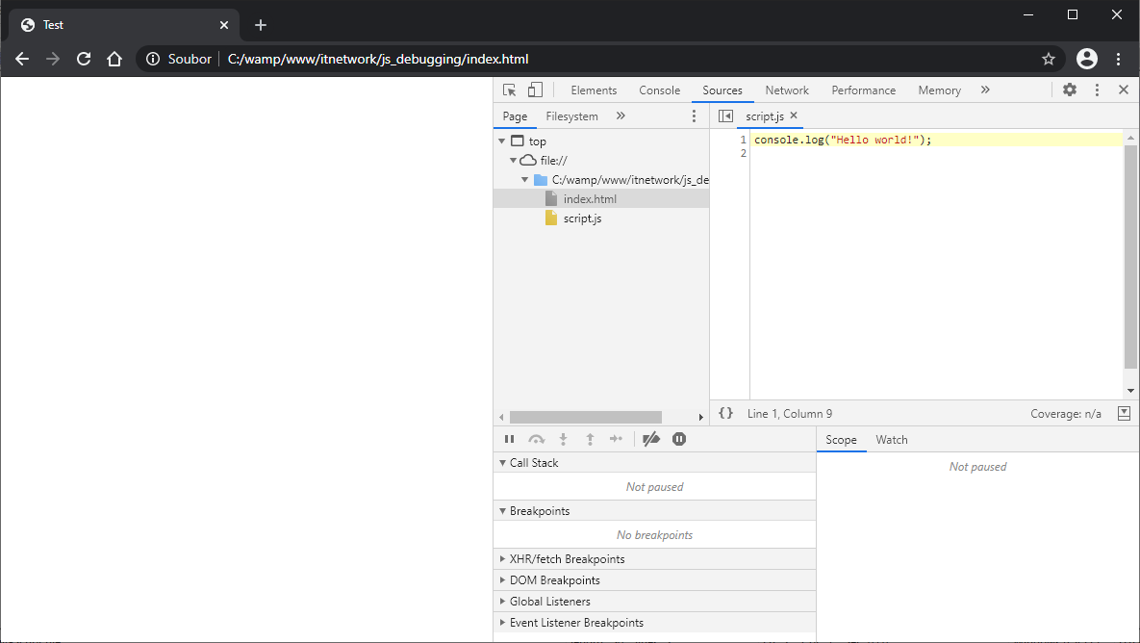1140x643 pixels.
Task: Open the new tab plus button
Action: [x=261, y=25]
